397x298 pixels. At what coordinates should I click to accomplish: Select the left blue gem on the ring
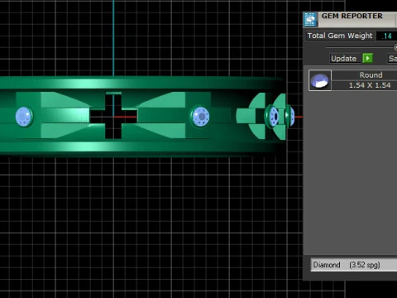pos(24,117)
